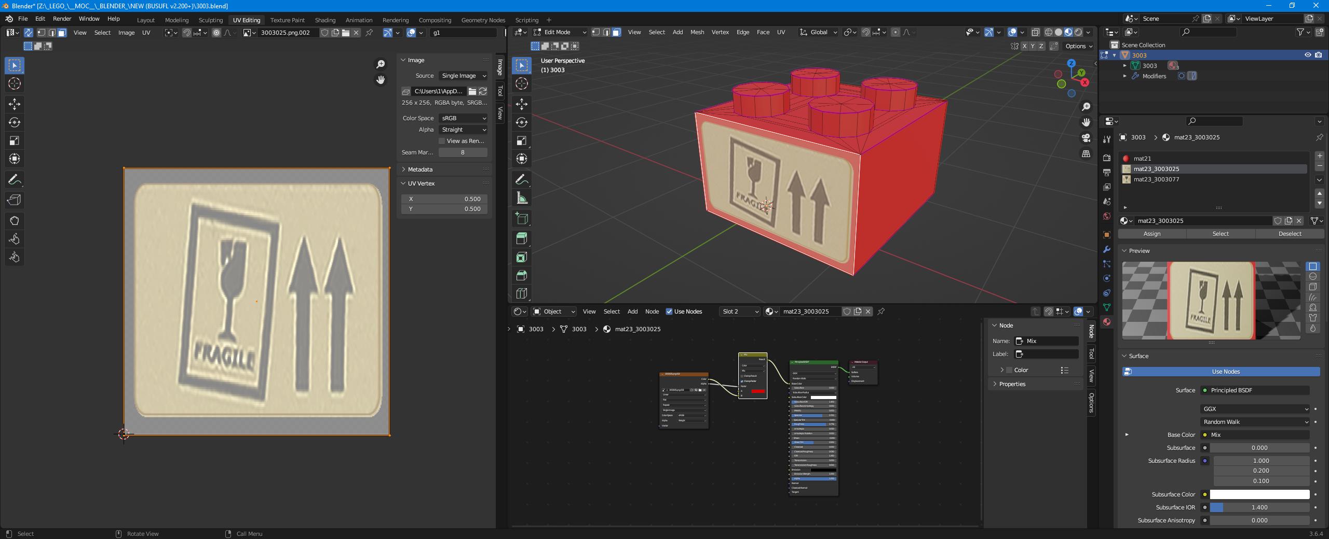1329x539 pixels.
Task: Select the Loop Cut tool
Action: click(522, 293)
